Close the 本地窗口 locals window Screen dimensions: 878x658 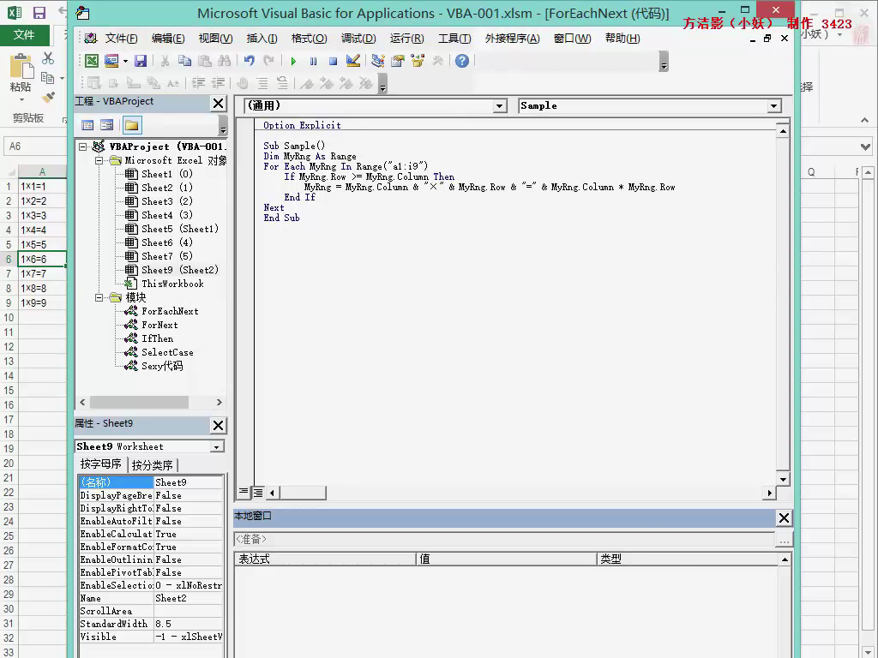point(784,518)
